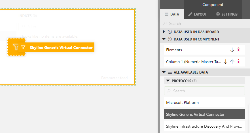Click the Elements data item label
This screenshot has width=250, height=133.
pos(174,50)
